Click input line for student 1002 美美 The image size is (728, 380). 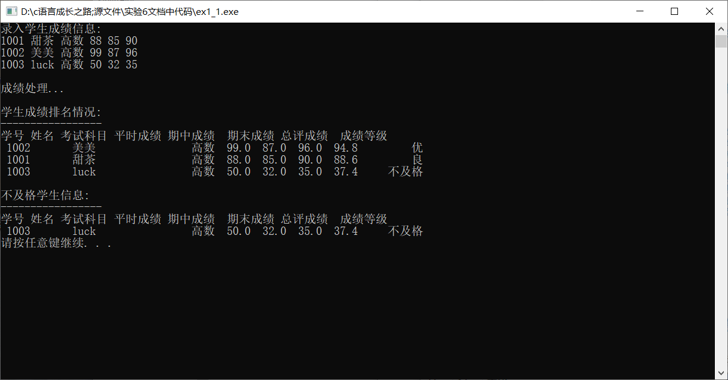click(x=69, y=52)
